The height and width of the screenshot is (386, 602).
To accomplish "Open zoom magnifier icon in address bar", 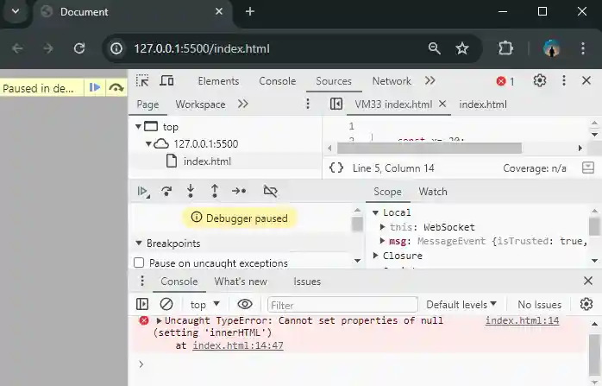I will (434, 48).
